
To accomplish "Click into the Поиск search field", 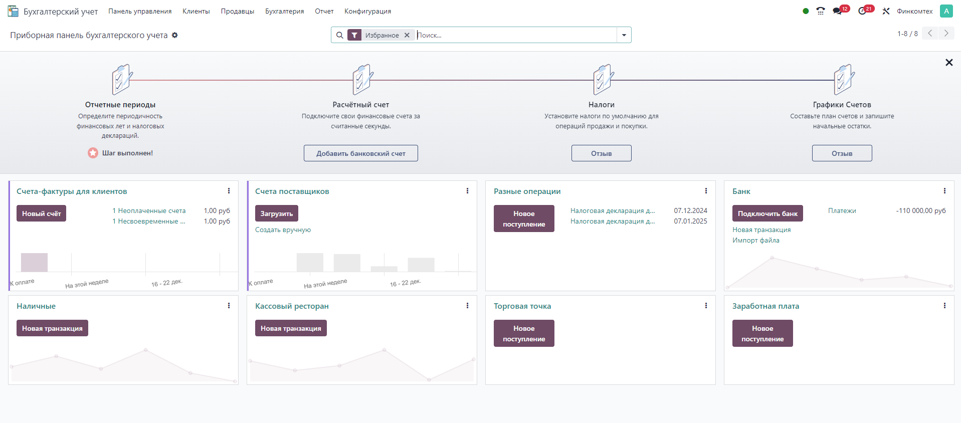I will pyautogui.click(x=516, y=35).
